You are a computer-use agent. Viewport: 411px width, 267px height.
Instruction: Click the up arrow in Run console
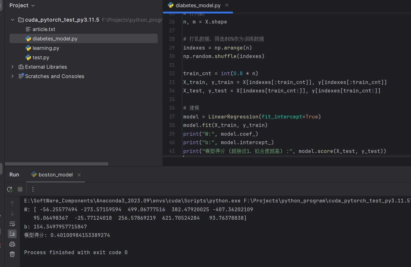coord(12,203)
